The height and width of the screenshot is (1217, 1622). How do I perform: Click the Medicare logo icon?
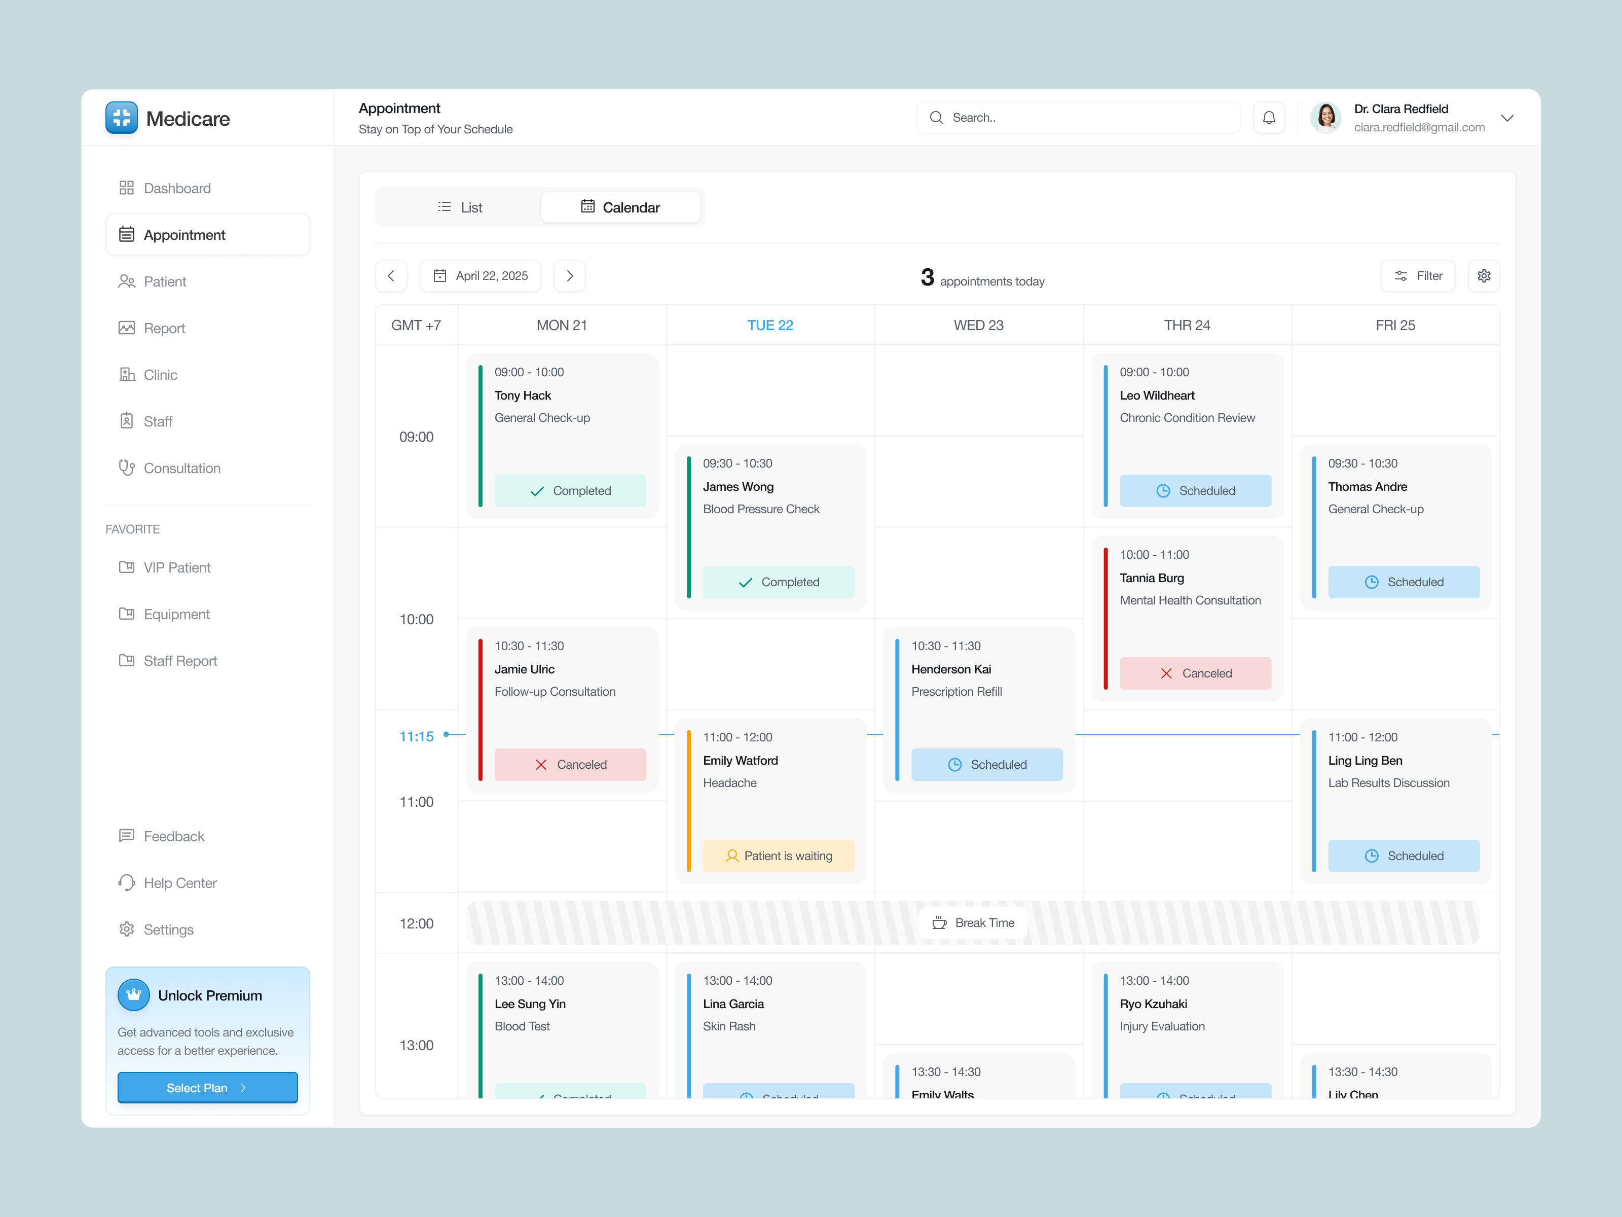[122, 118]
